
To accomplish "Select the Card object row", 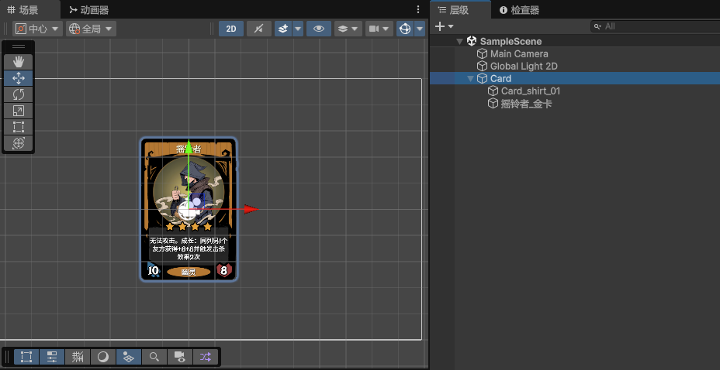I will [575, 78].
